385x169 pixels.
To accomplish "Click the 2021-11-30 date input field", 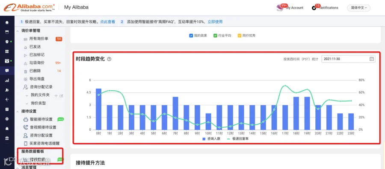I will click(348, 59).
